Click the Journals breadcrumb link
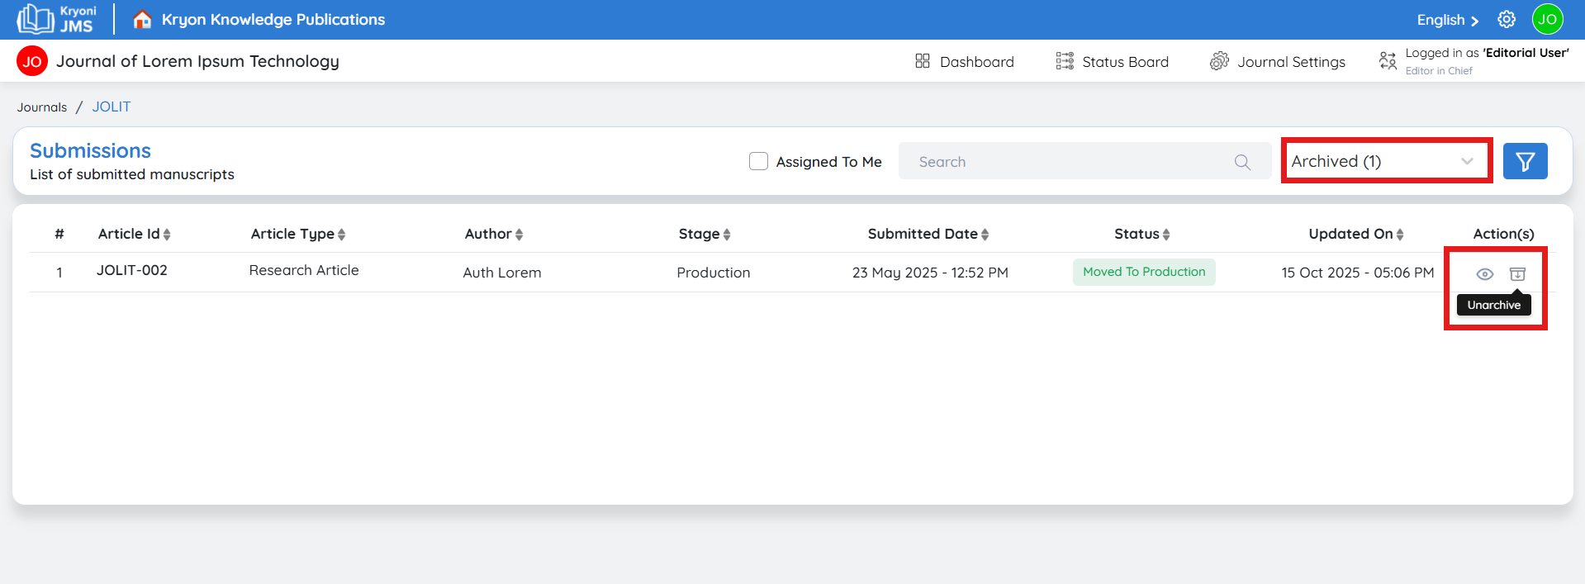The height and width of the screenshot is (584, 1585). point(42,107)
